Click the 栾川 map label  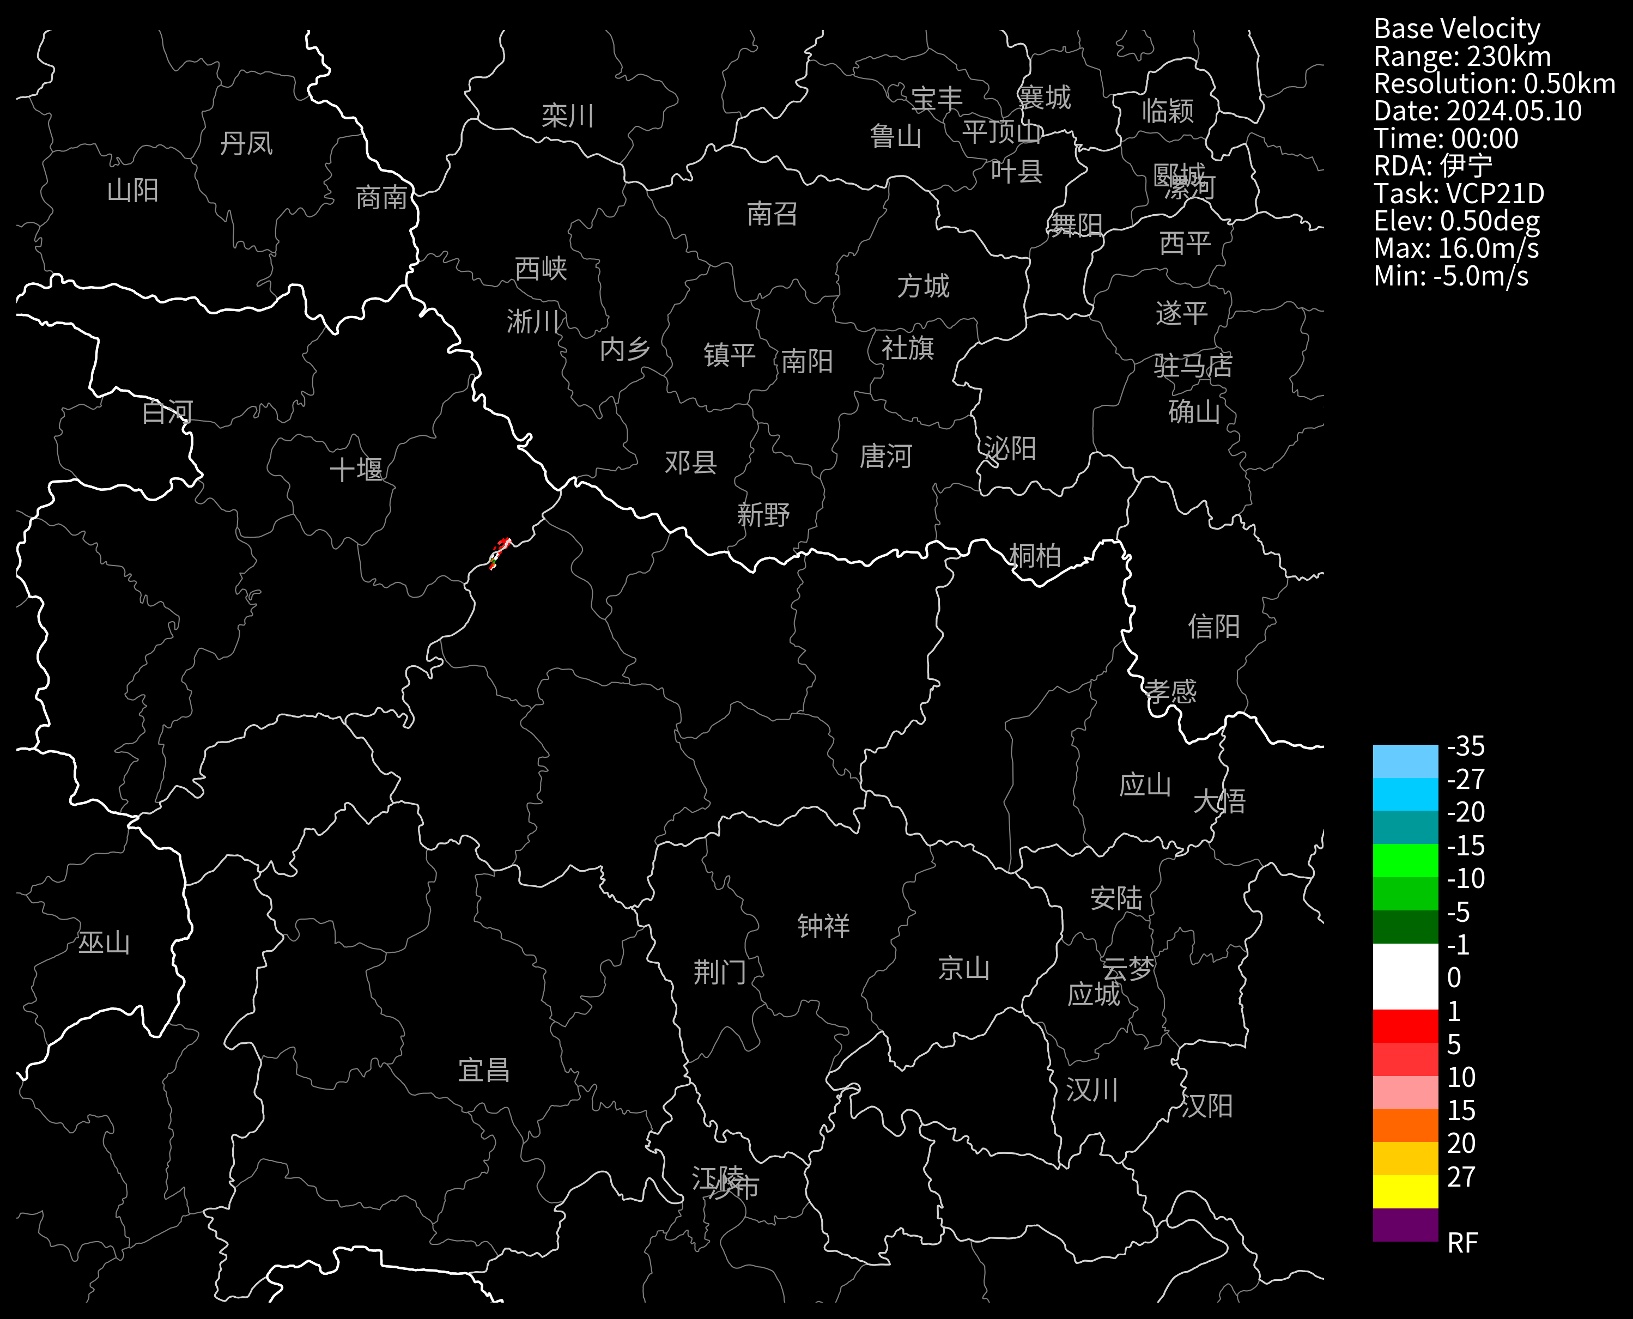pos(567,116)
